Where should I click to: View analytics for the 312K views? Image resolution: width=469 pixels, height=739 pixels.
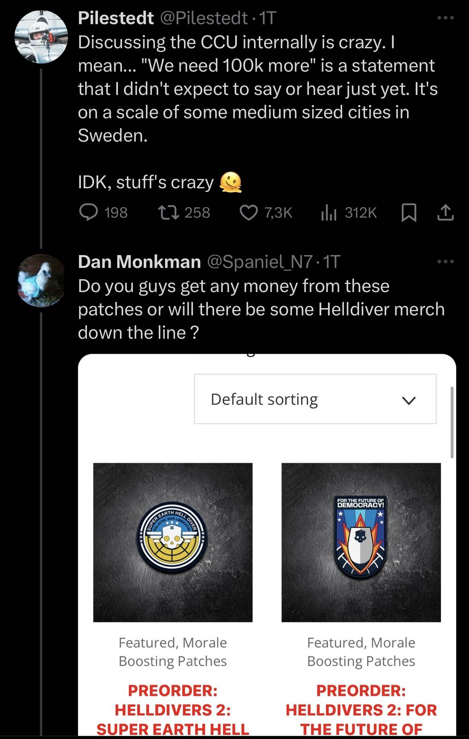[329, 212]
